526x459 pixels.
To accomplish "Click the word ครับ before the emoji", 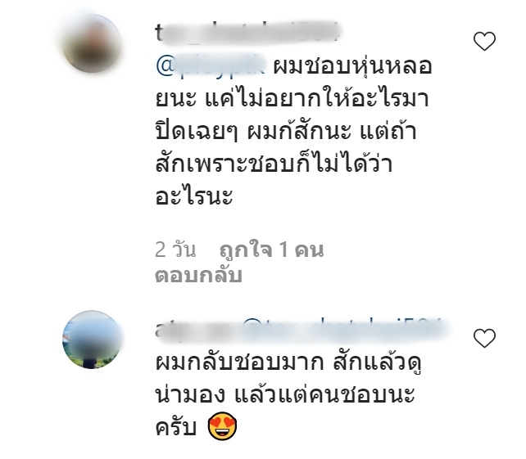I will click(x=176, y=427).
